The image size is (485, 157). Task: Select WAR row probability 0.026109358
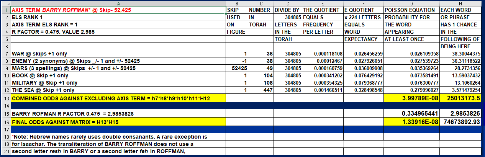tap(411, 54)
